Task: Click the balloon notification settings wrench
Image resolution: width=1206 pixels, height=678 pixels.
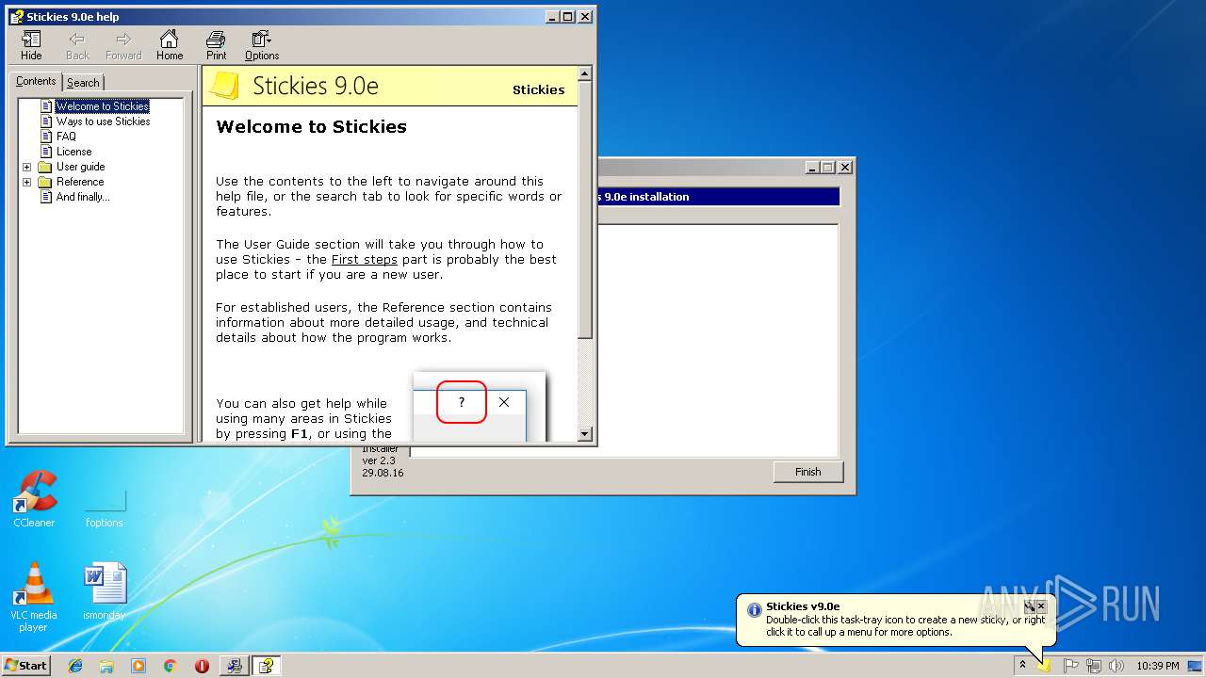Action: tap(1030, 606)
